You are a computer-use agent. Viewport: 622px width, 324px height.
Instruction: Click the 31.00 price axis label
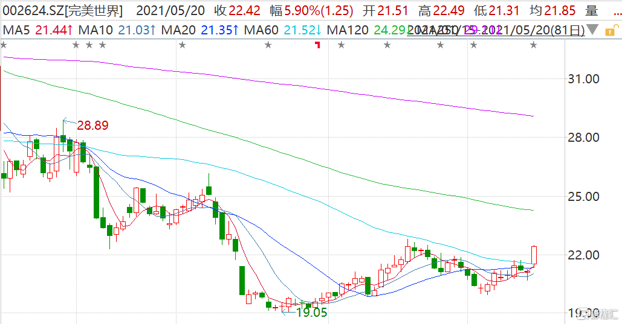click(583, 79)
